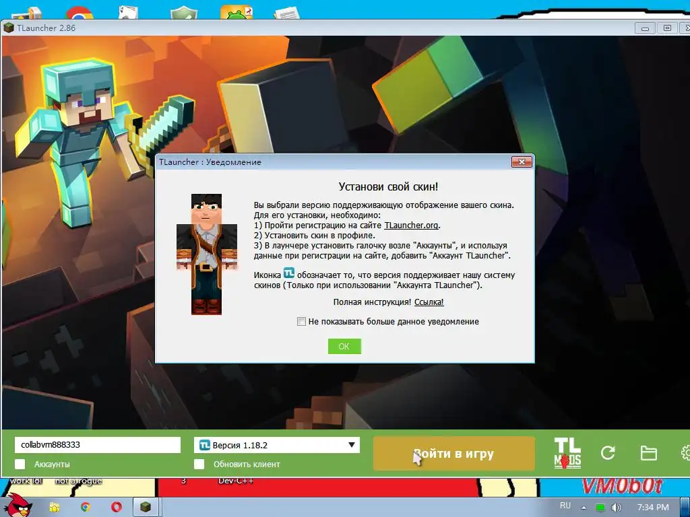The width and height of the screenshot is (690, 517).
Task: Close the Уведомление dialog
Action: [522, 162]
